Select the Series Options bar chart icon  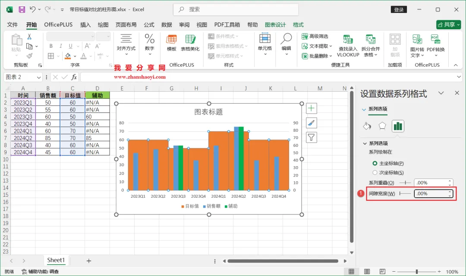pyautogui.click(x=398, y=126)
